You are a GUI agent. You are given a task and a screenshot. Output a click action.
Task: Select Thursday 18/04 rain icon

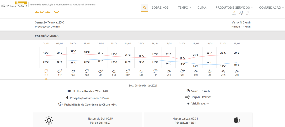(x=182, y=71)
